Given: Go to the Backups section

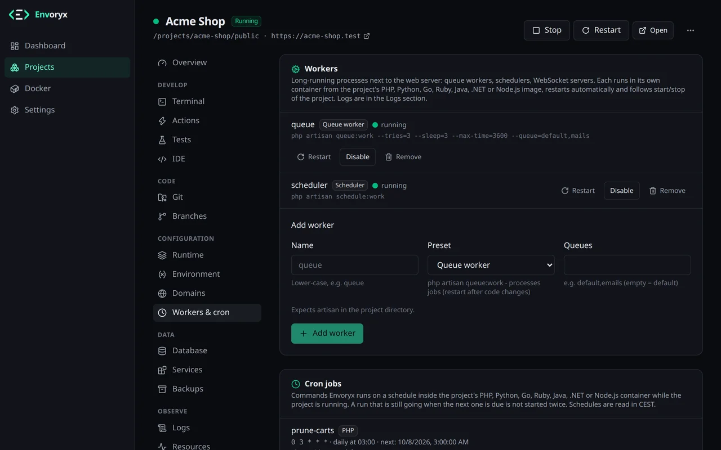Looking at the screenshot, I should tap(207, 389).
